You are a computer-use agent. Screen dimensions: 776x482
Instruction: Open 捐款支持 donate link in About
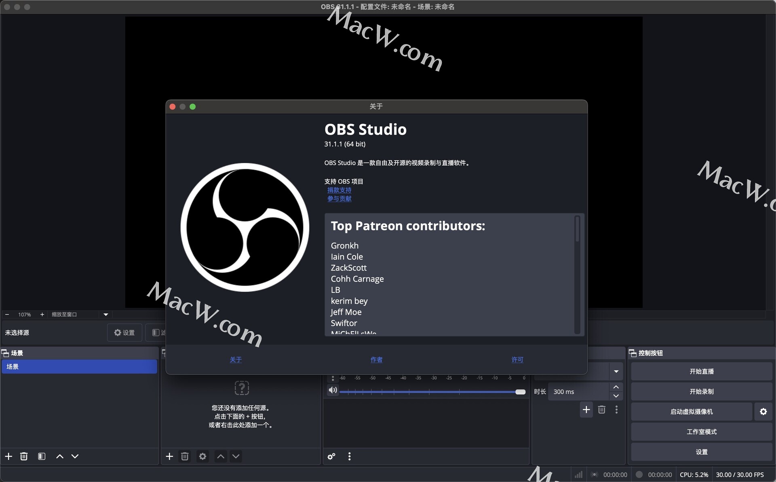[x=339, y=190]
